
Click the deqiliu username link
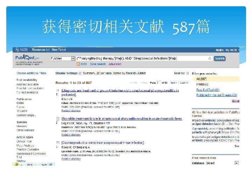tap(220, 50)
